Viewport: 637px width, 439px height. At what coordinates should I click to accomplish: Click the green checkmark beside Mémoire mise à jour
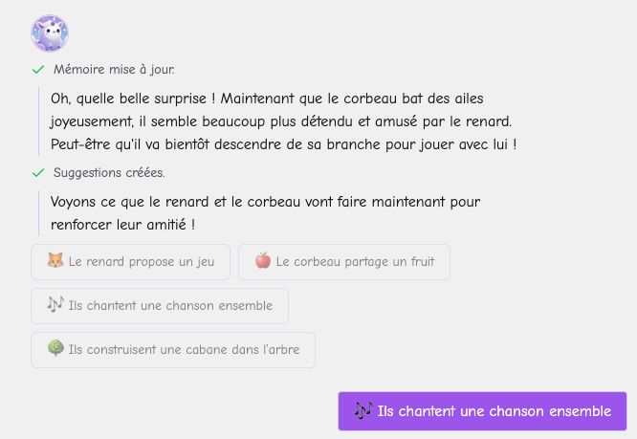coord(38,70)
